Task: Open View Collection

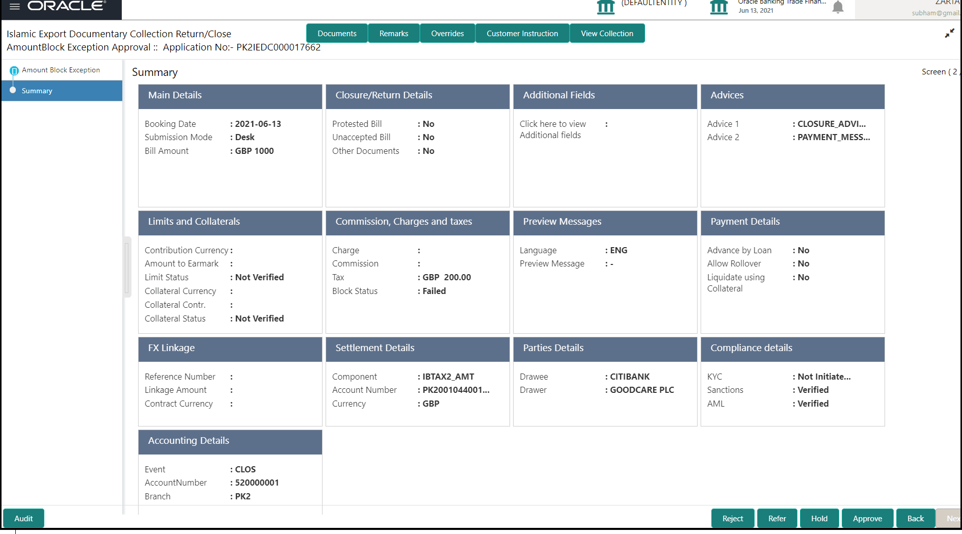Action: coord(607,33)
